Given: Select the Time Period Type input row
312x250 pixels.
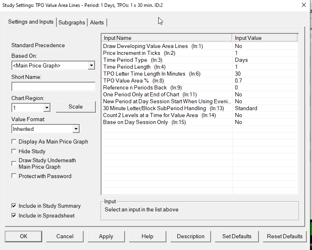Looking at the screenshot, I should tap(168, 60).
